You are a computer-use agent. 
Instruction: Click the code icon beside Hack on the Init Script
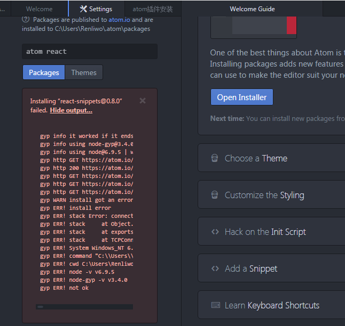215,232
